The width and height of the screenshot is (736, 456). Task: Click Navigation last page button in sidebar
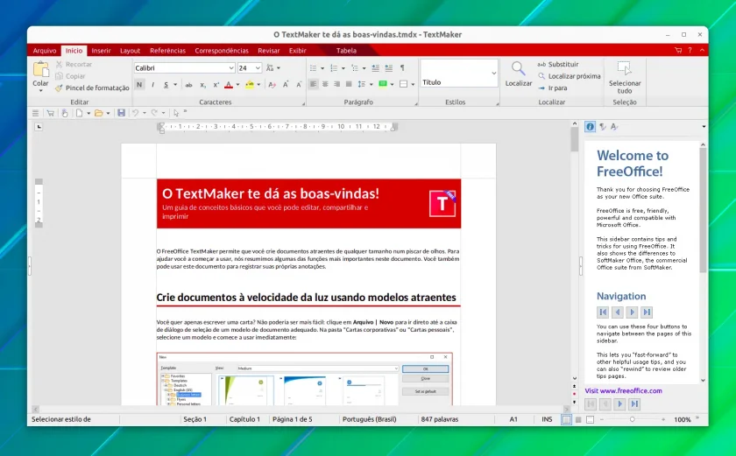(647, 312)
